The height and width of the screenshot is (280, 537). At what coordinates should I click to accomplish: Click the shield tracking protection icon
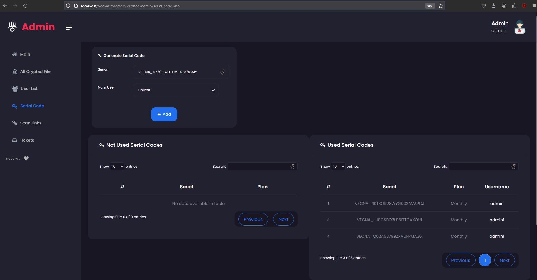coord(68,6)
